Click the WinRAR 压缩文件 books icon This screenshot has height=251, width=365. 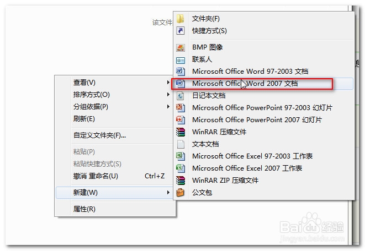(x=181, y=132)
